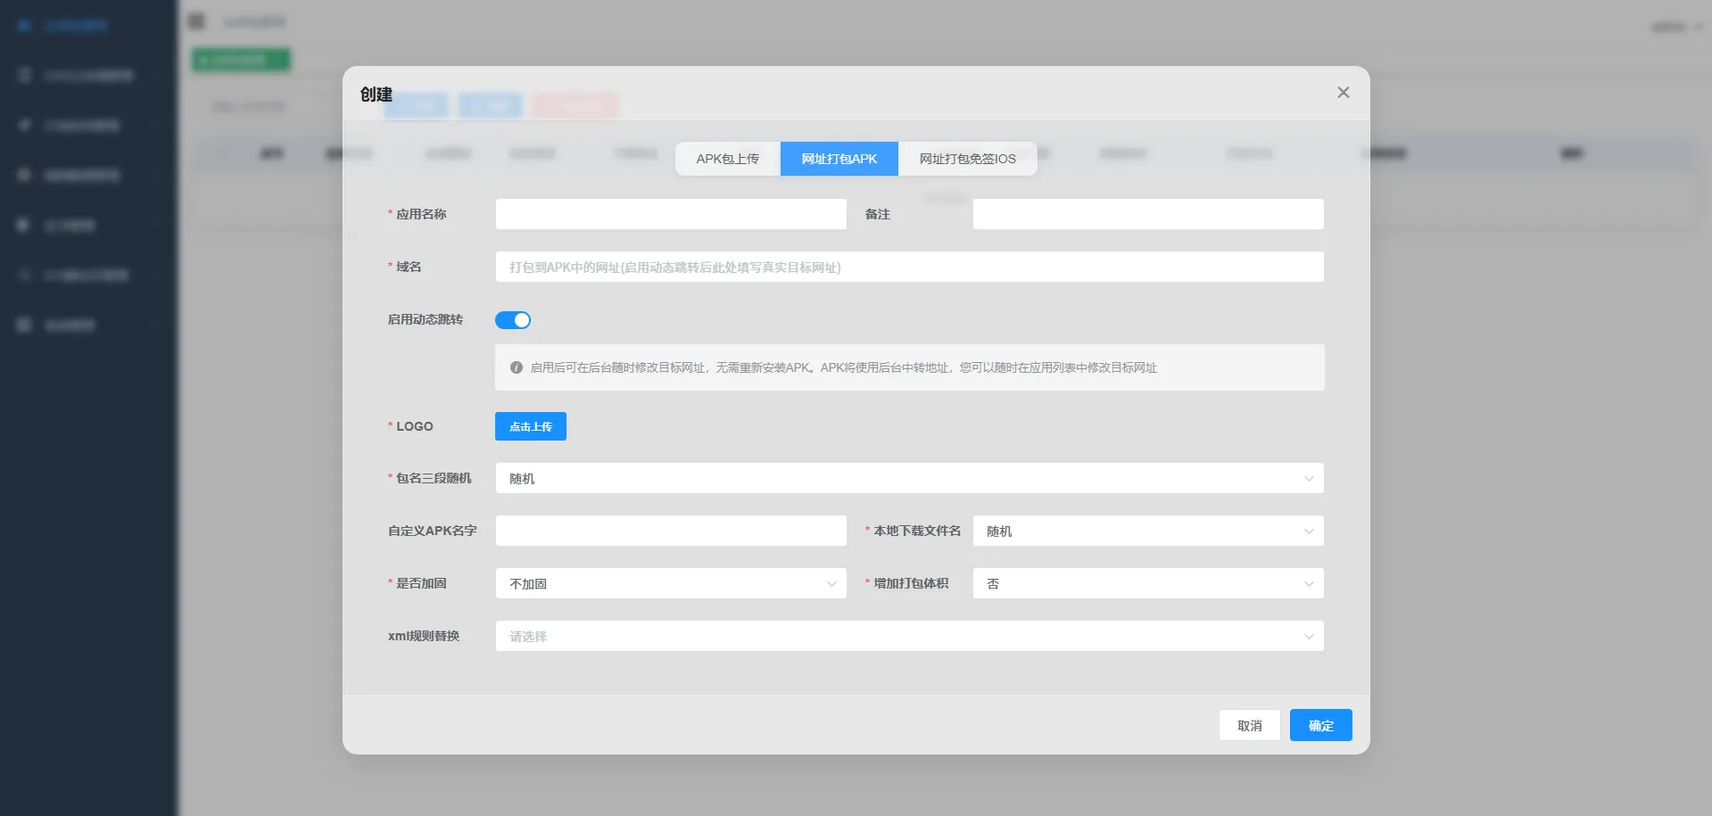Switch to the 网址打包免签IOS tab
The width and height of the screenshot is (1712, 816).
coord(967,158)
